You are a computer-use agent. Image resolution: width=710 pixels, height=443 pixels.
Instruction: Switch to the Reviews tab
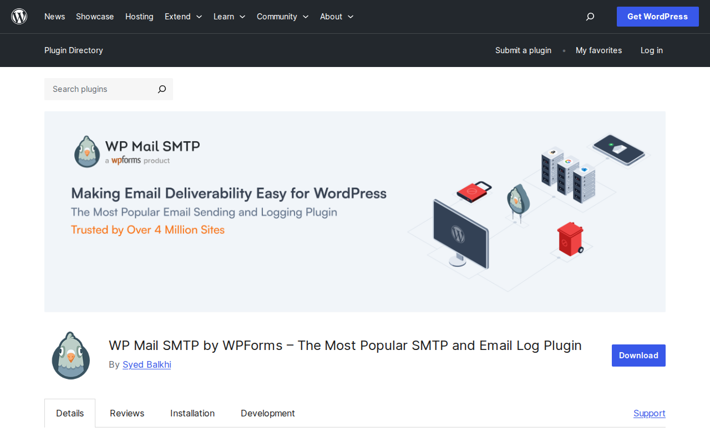126,413
